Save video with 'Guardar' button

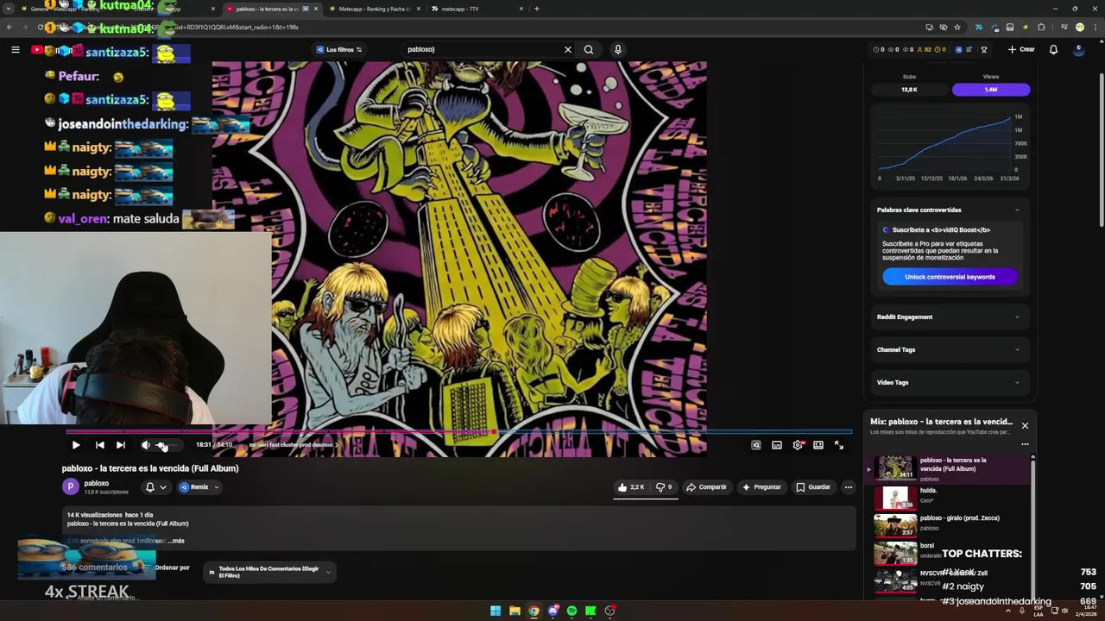coord(813,487)
